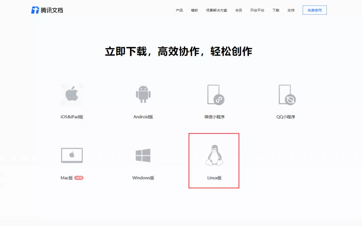Screen dimensions: 362x226
Task: Choose the Windows logo download icon
Action: (x=143, y=155)
